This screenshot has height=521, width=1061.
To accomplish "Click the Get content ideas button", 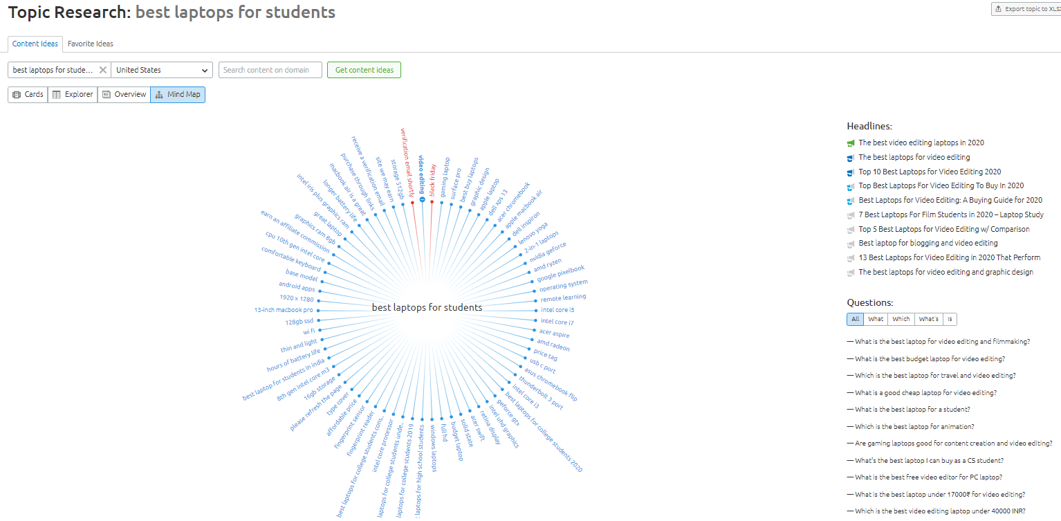I will (x=364, y=70).
